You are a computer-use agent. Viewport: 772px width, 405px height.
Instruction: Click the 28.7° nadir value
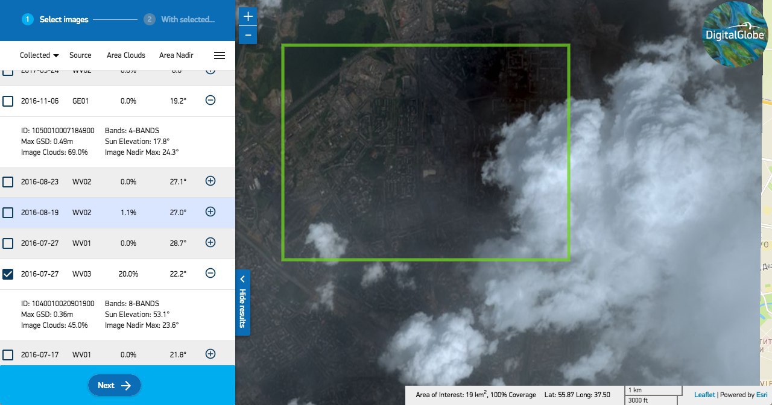pos(177,243)
